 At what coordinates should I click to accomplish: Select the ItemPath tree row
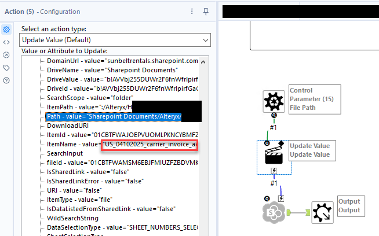[89, 107]
